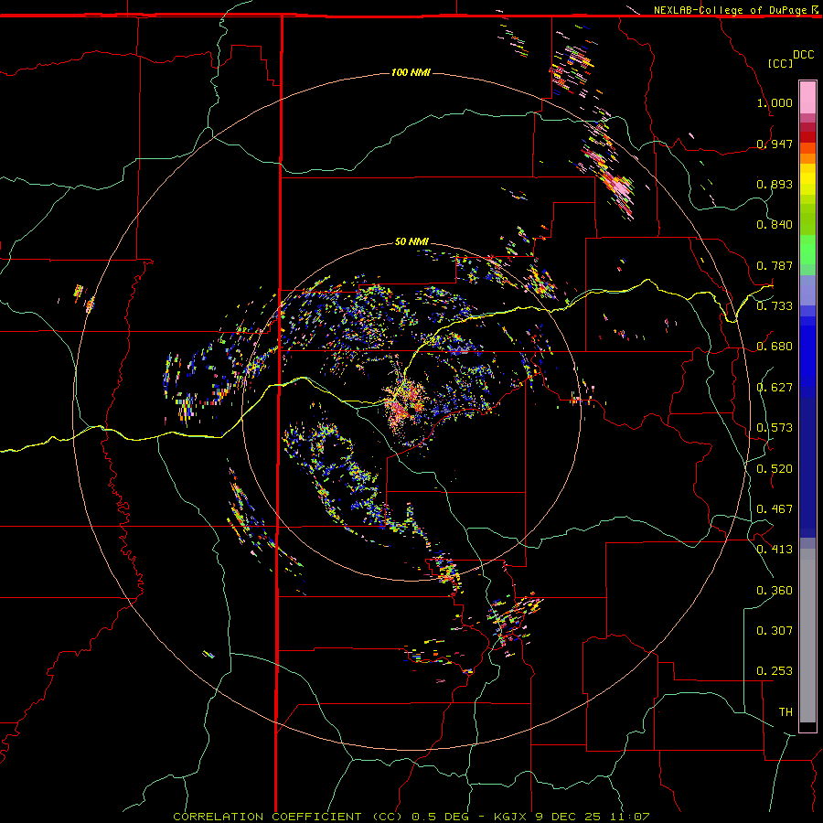Click the gray lower segment of the color bar
This screenshot has height=823, width=823.
[807, 636]
